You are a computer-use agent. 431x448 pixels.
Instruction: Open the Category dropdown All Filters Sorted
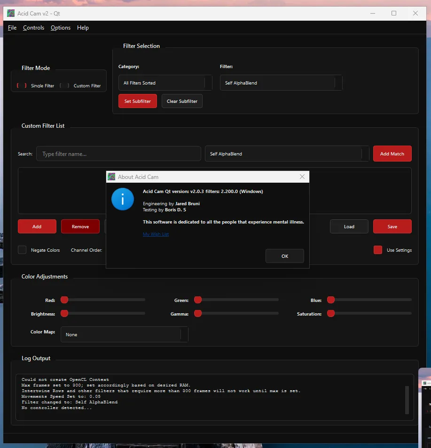point(165,83)
